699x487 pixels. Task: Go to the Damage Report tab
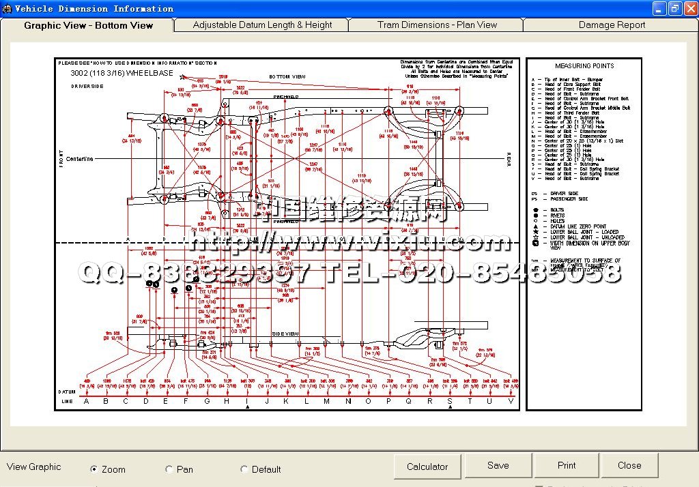pyautogui.click(x=612, y=25)
